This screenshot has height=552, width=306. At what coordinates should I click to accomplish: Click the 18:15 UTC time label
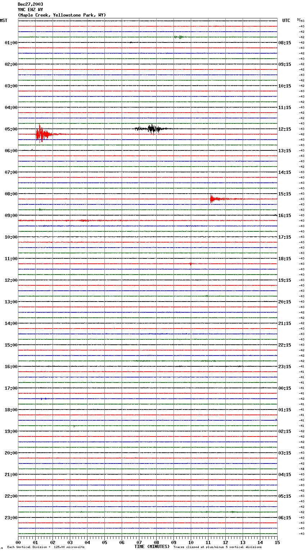click(x=285, y=259)
